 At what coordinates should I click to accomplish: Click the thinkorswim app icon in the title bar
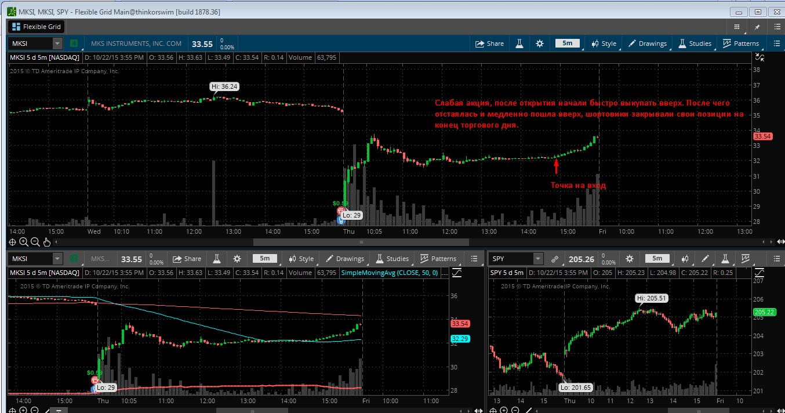[x=11, y=12]
